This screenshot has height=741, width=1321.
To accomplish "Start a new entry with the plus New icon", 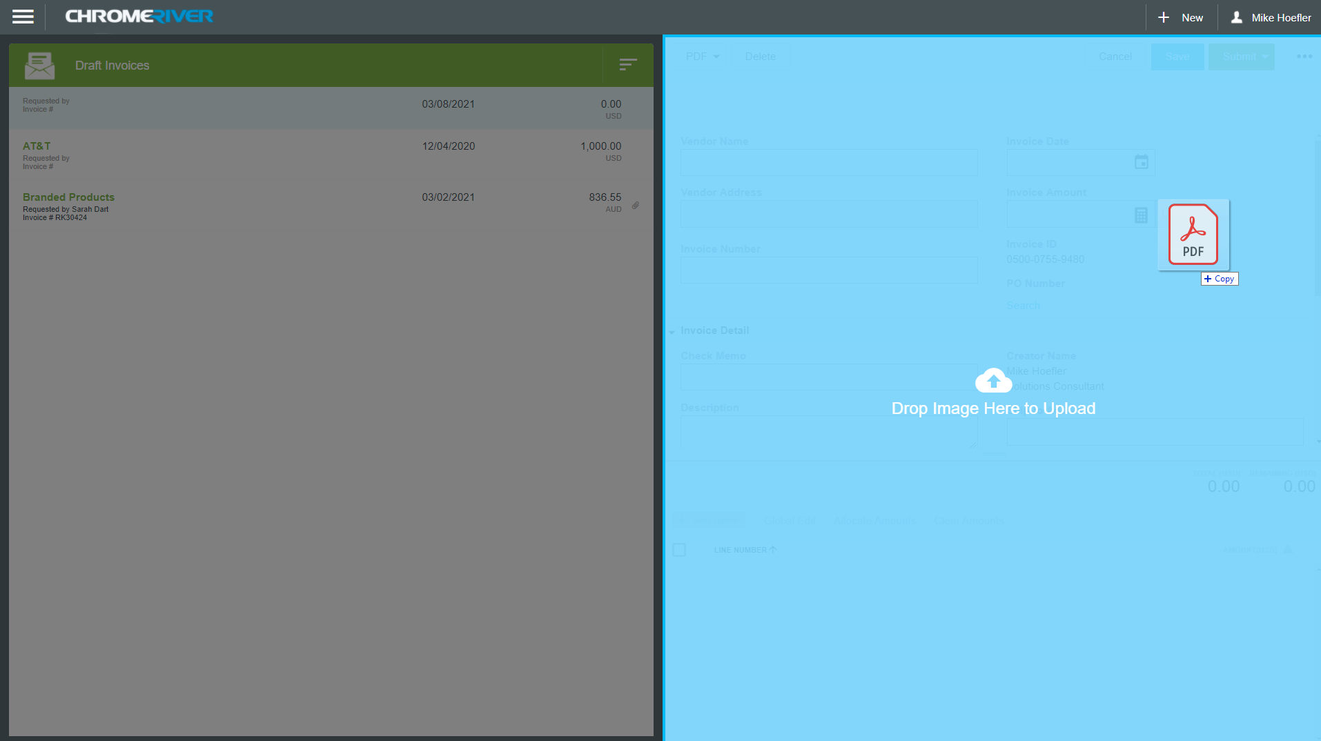I will pyautogui.click(x=1162, y=17).
